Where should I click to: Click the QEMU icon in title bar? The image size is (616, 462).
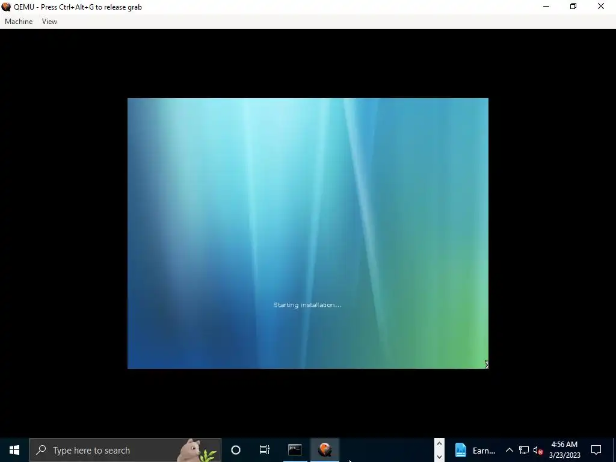tap(6, 7)
